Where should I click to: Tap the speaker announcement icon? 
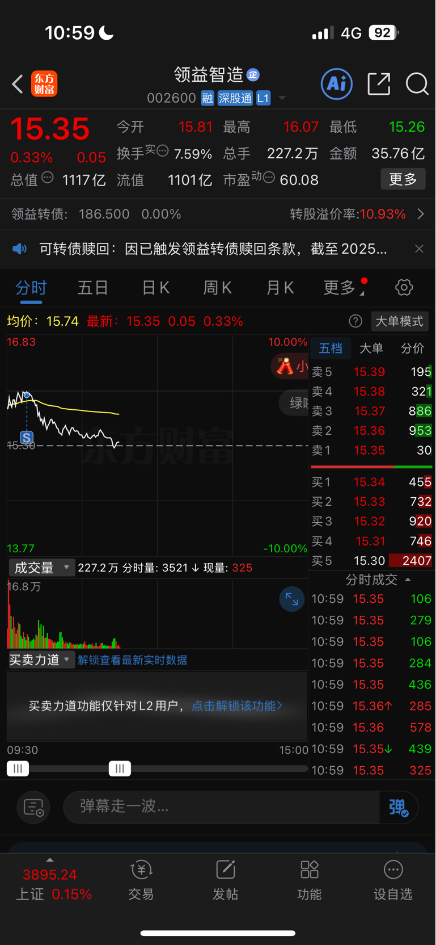click(20, 249)
